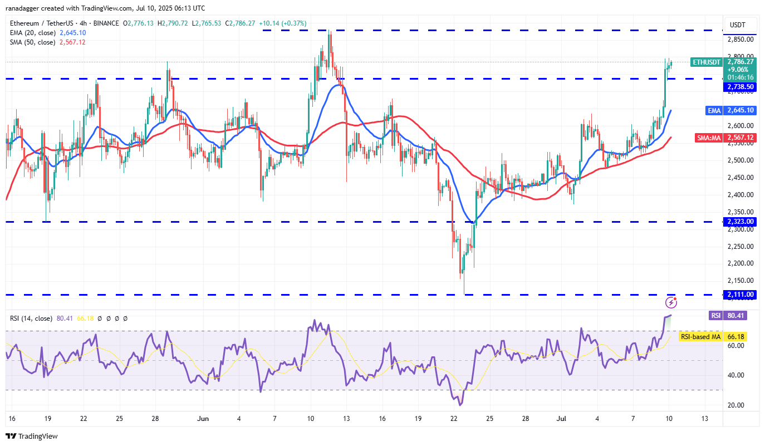Click the blue EMA axis label
Viewport: 765px width, 446px height.
tap(714, 111)
